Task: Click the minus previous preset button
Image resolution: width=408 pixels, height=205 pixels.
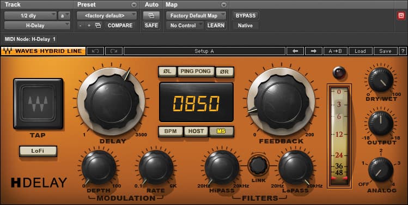Action: pyautogui.click(x=81, y=26)
